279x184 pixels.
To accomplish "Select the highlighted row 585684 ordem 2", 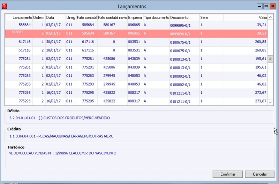I will 136,33.
